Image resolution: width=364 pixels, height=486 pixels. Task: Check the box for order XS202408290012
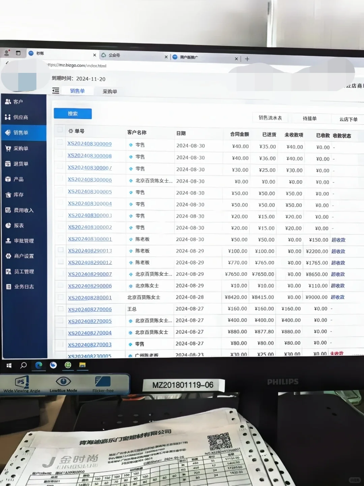tap(61, 262)
